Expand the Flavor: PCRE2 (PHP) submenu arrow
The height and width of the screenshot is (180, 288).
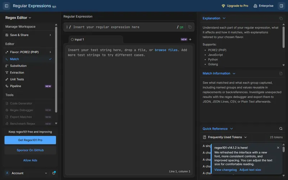click(50, 52)
